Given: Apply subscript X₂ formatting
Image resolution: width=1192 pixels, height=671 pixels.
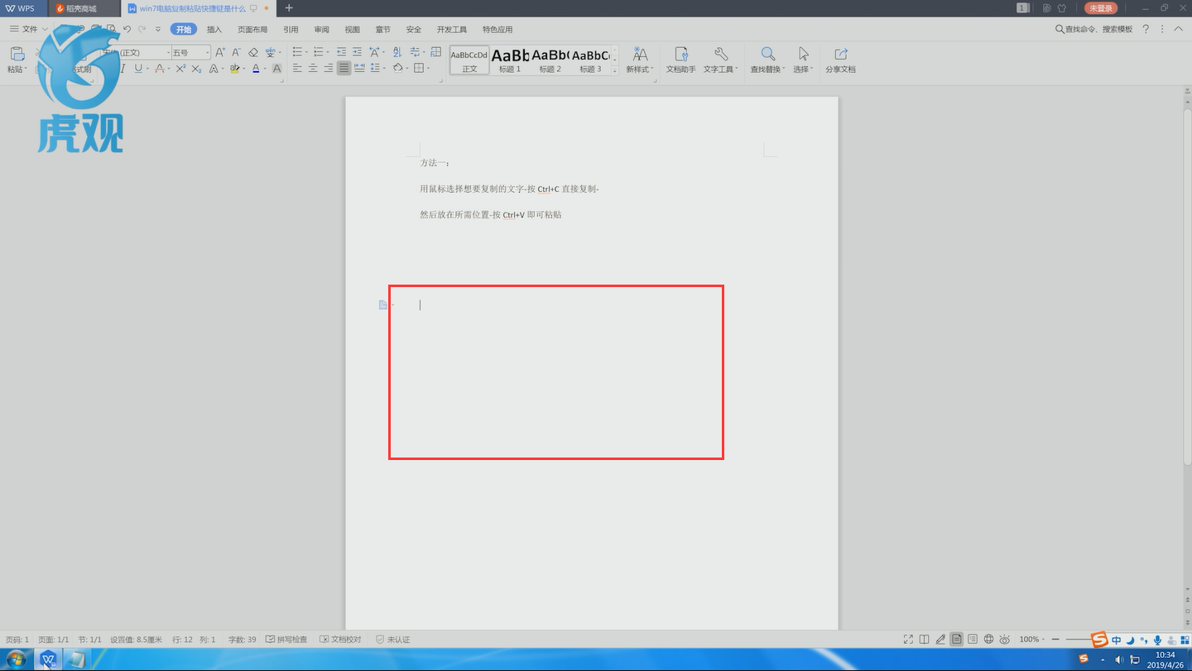Looking at the screenshot, I should tap(196, 69).
